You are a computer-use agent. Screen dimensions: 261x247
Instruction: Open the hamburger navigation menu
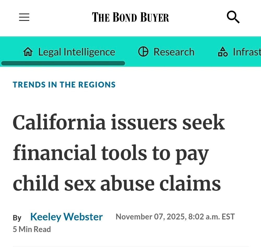click(x=24, y=17)
